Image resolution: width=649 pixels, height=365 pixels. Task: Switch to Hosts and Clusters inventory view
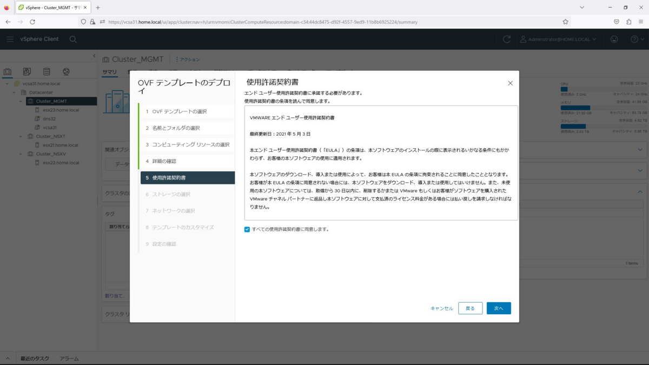[x=8, y=72]
